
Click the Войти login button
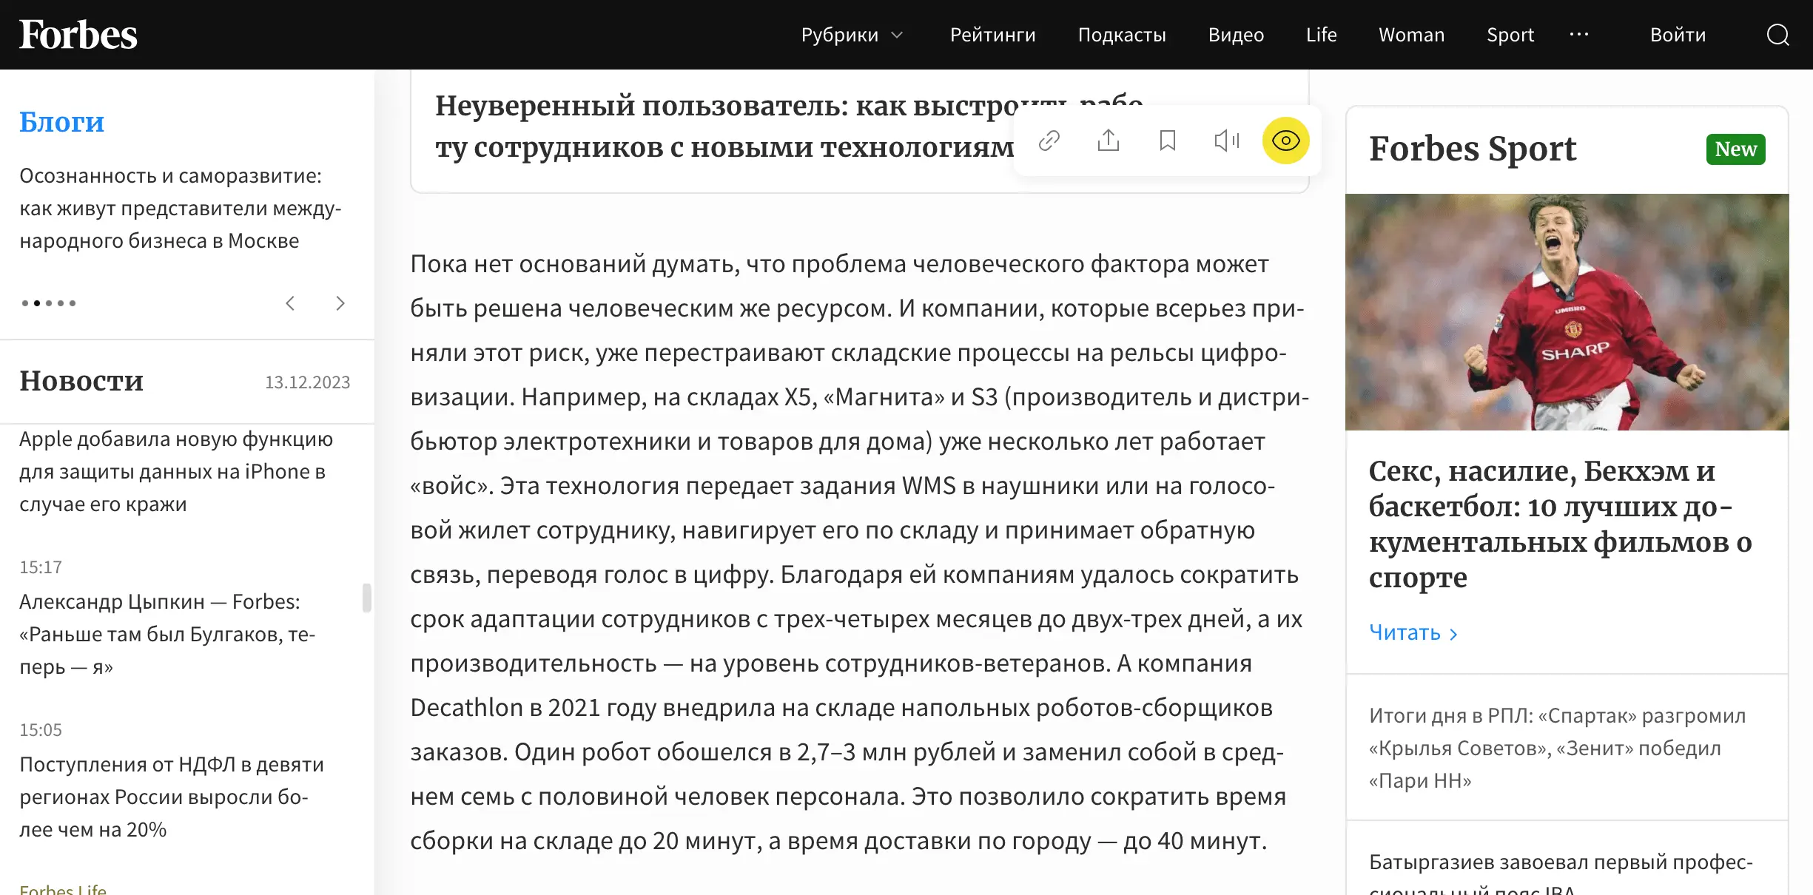pos(1678,35)
